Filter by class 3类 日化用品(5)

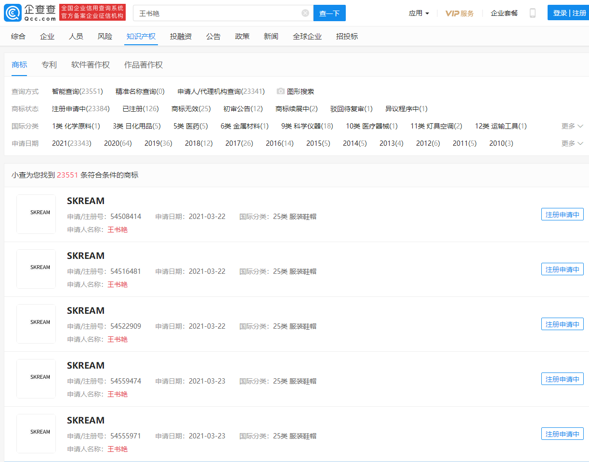click(x=137, y=126)
